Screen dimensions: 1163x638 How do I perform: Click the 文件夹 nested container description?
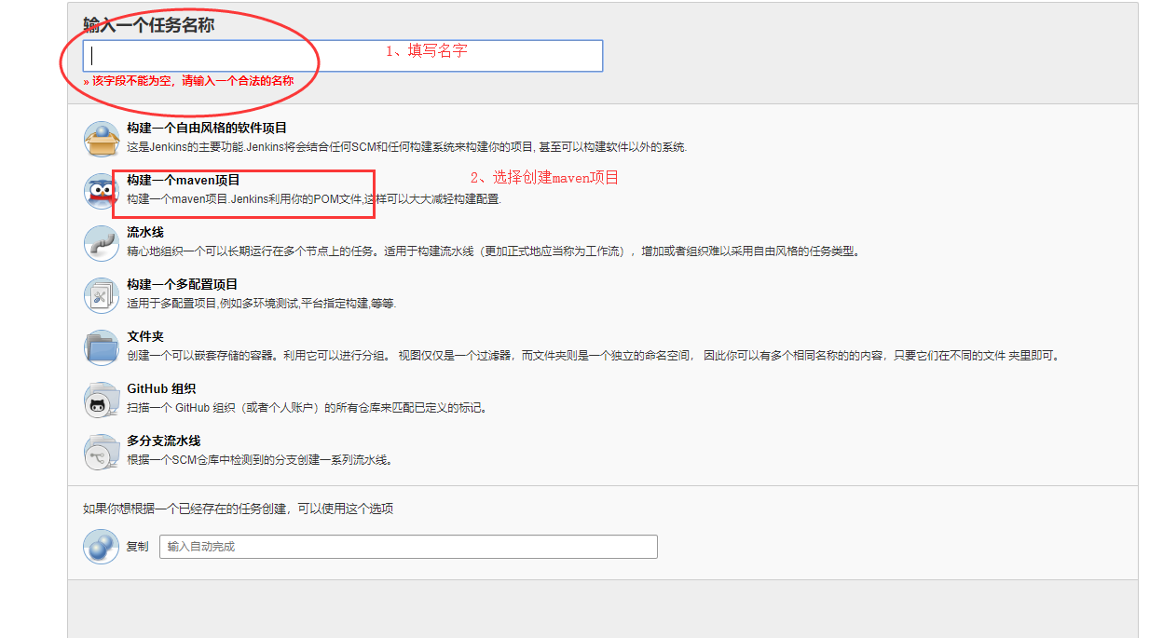pyautogui.click(x=593, y=356)
